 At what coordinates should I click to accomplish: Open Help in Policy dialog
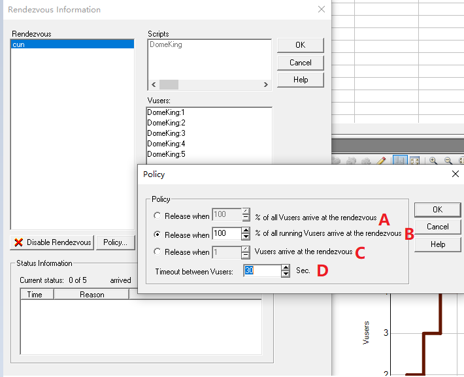point(438,244)
